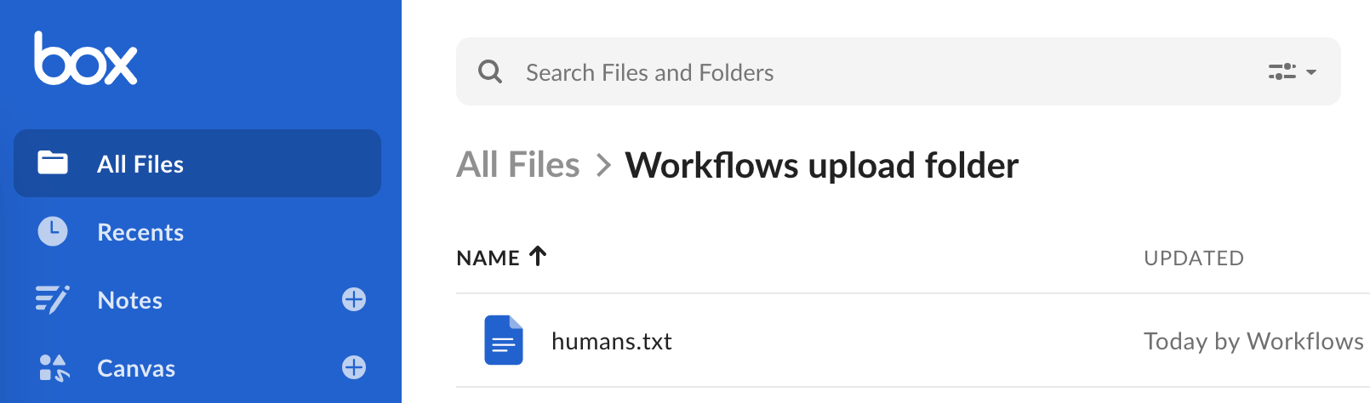
Task: Click the Recents clock icon
Action: pos(53,231)
